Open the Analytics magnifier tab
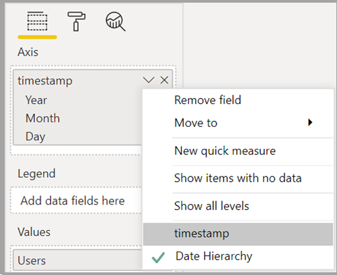This screenshot has height=275, width=337. click(116, 21)
